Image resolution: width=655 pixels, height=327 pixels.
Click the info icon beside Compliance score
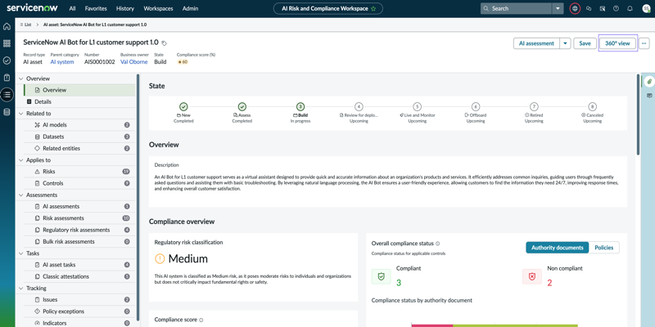click(201, 320)
